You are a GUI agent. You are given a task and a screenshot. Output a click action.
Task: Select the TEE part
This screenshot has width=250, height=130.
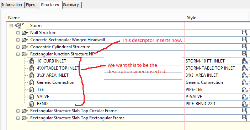[40, 90]
